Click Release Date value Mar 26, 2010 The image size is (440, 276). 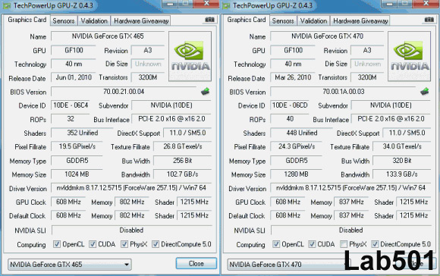pos(293,77)
